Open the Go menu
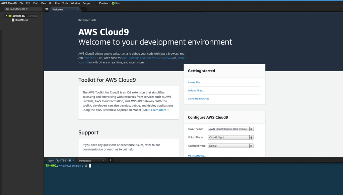The width and height of the screenshot is (343, 195). click(51, 3)
